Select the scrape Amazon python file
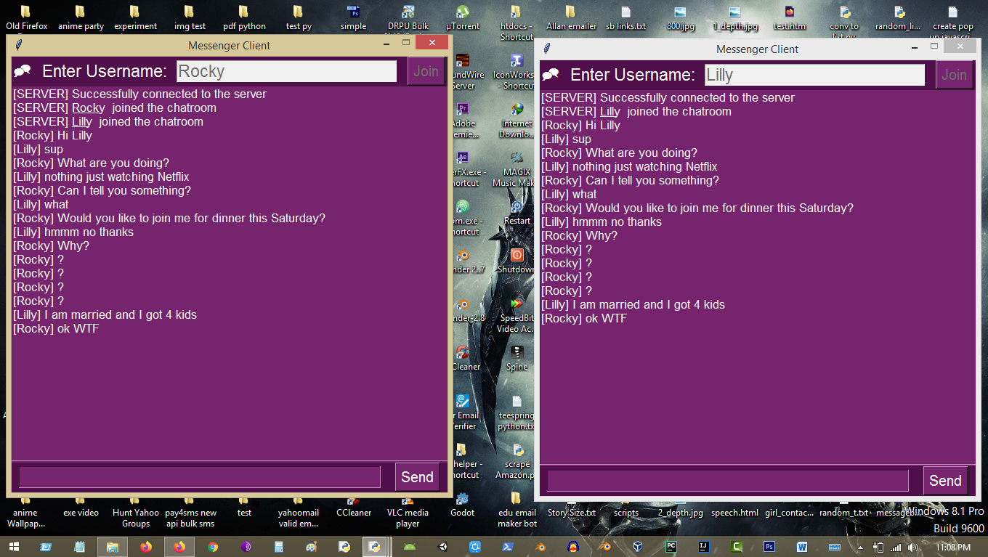The width and height of the screenshot is (988, 557). click(517, 460)
